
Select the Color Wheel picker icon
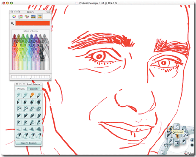(14, 17)
